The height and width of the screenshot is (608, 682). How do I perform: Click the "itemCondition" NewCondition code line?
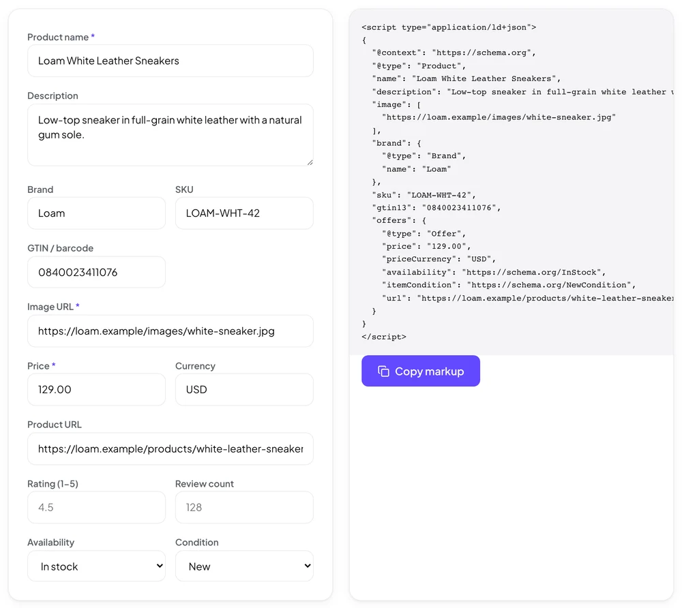(509, 285)
